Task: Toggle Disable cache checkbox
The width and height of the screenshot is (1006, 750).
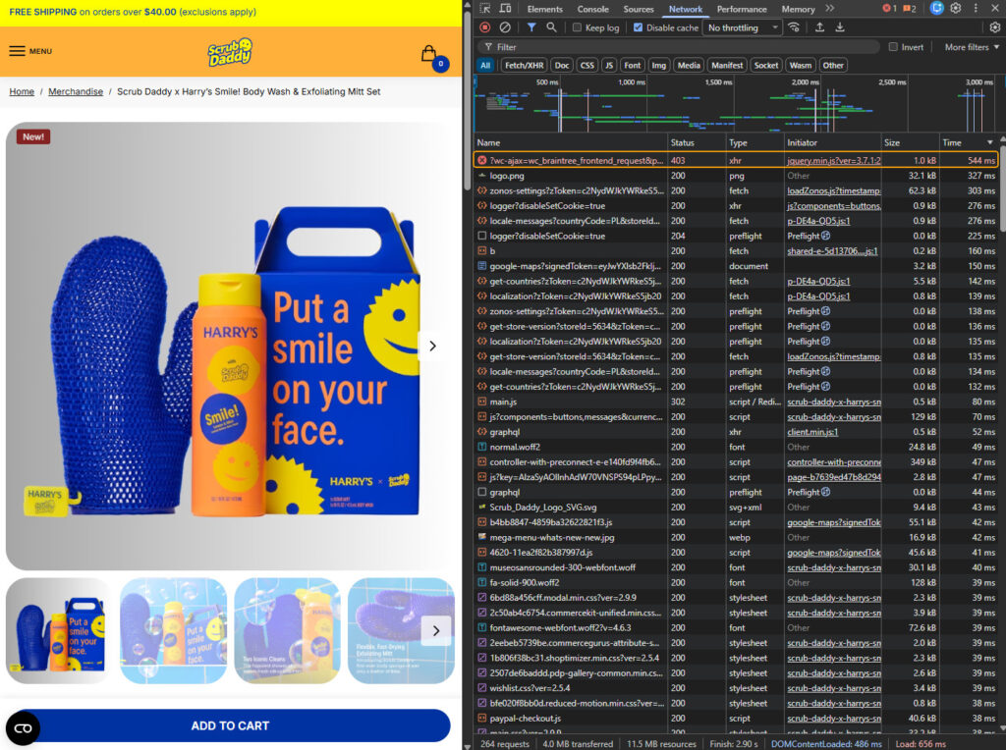Action: pos(638,27)
